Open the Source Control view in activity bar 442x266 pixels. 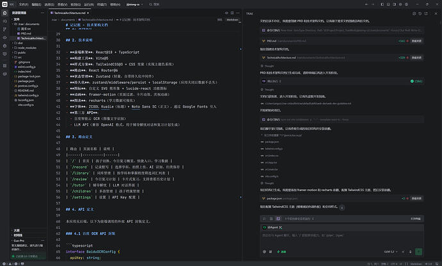[4, 29]
